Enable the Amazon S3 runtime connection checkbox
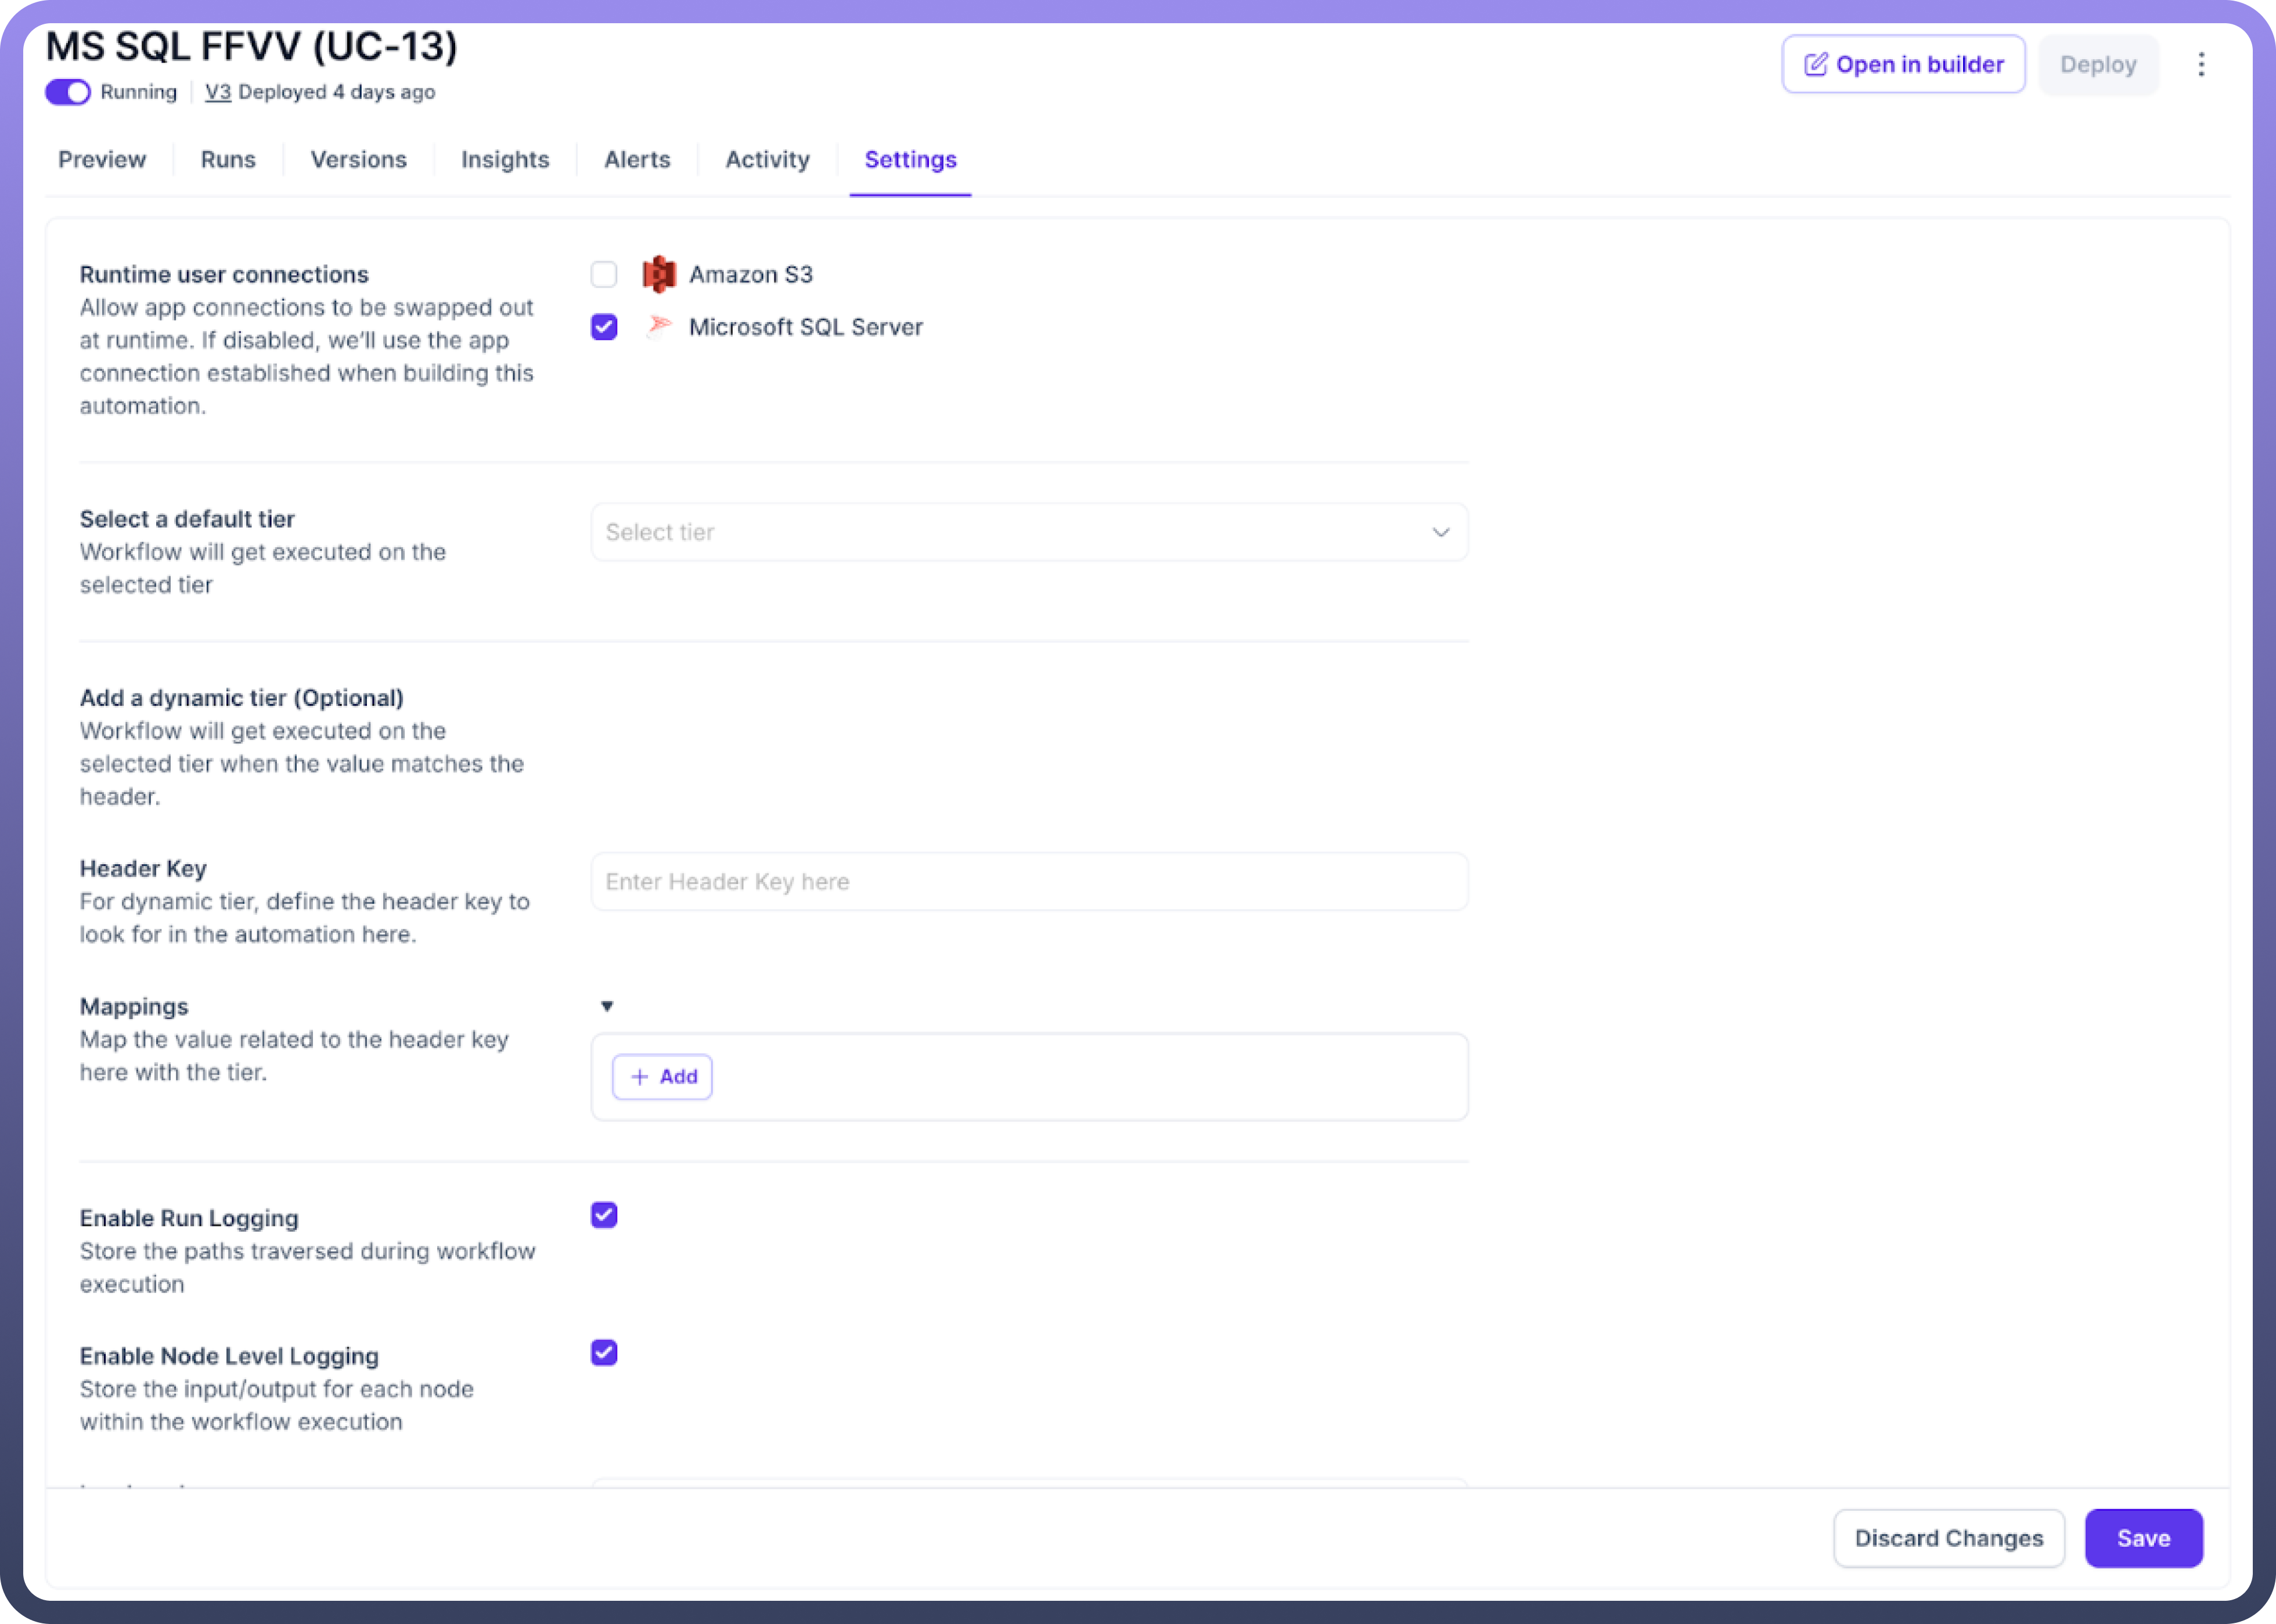The height and width of the screenshot is (1624, 2276). click(x=604, y=274)
